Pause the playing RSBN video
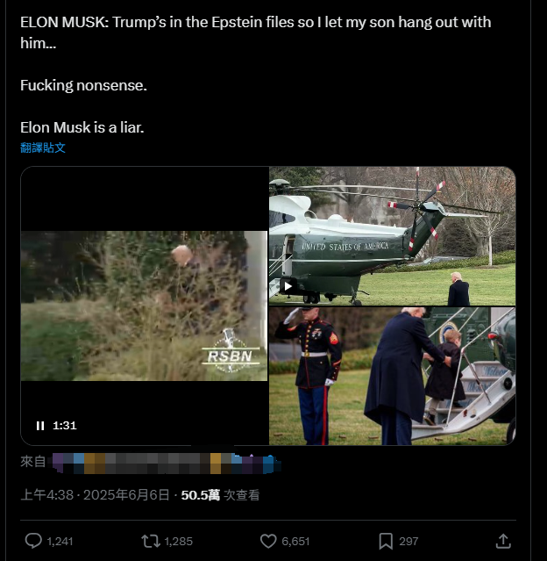Screen dimensions: 547x561 tap(40, 426)
